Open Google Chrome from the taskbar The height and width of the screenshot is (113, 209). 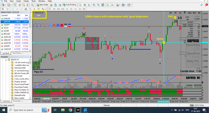point(70,110)
